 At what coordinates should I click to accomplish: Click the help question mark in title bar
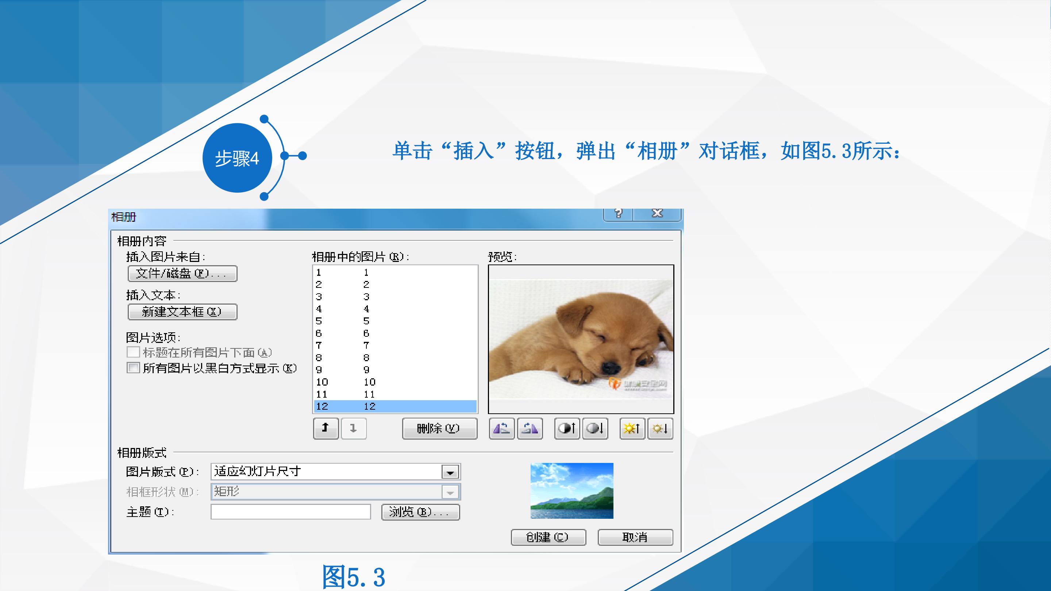[618, 213]
